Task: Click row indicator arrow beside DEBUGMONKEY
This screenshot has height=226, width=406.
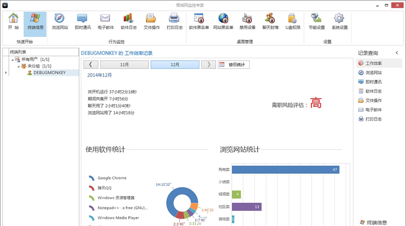Action: coord(6,73)
